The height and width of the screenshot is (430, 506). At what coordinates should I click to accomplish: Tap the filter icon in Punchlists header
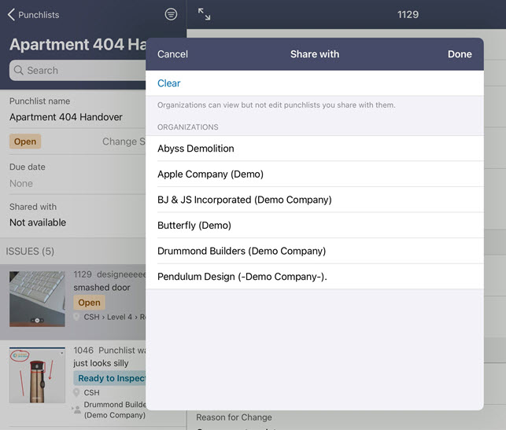171,14
